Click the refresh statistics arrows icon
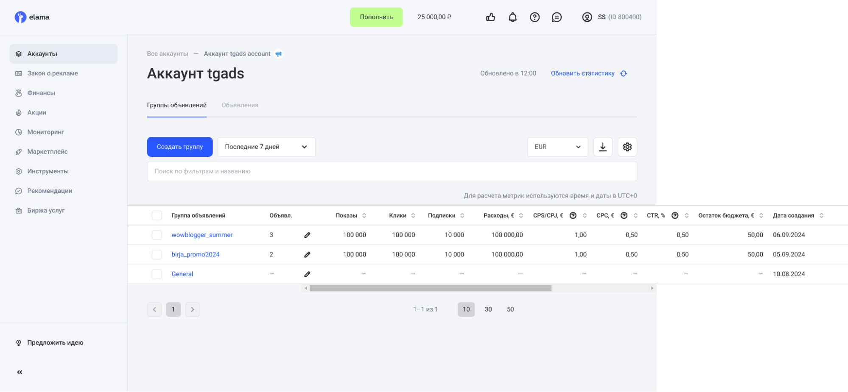The width and height of the screenshot is (848, 392). pyautogui.click(x=624, y=73)
